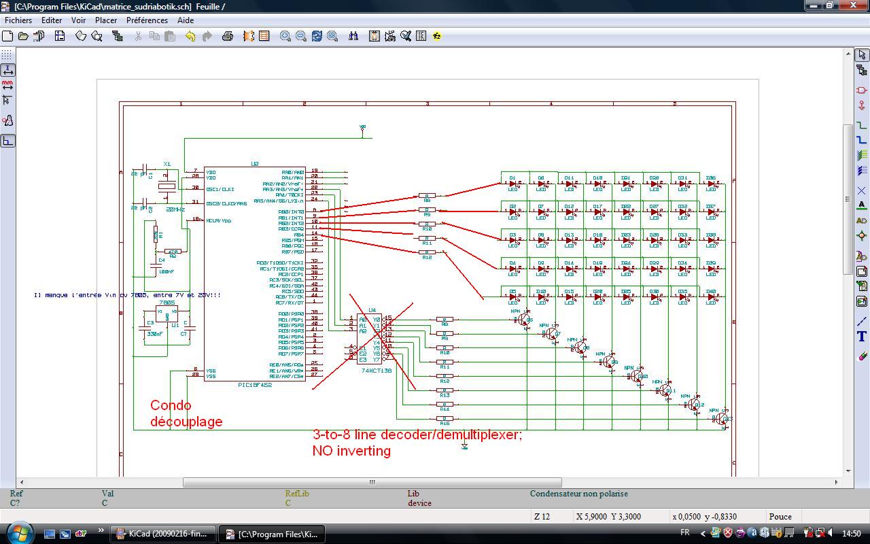This screenshot has width=870, height=544.
Task: Select the No connect flag tool
Action: 862,191
